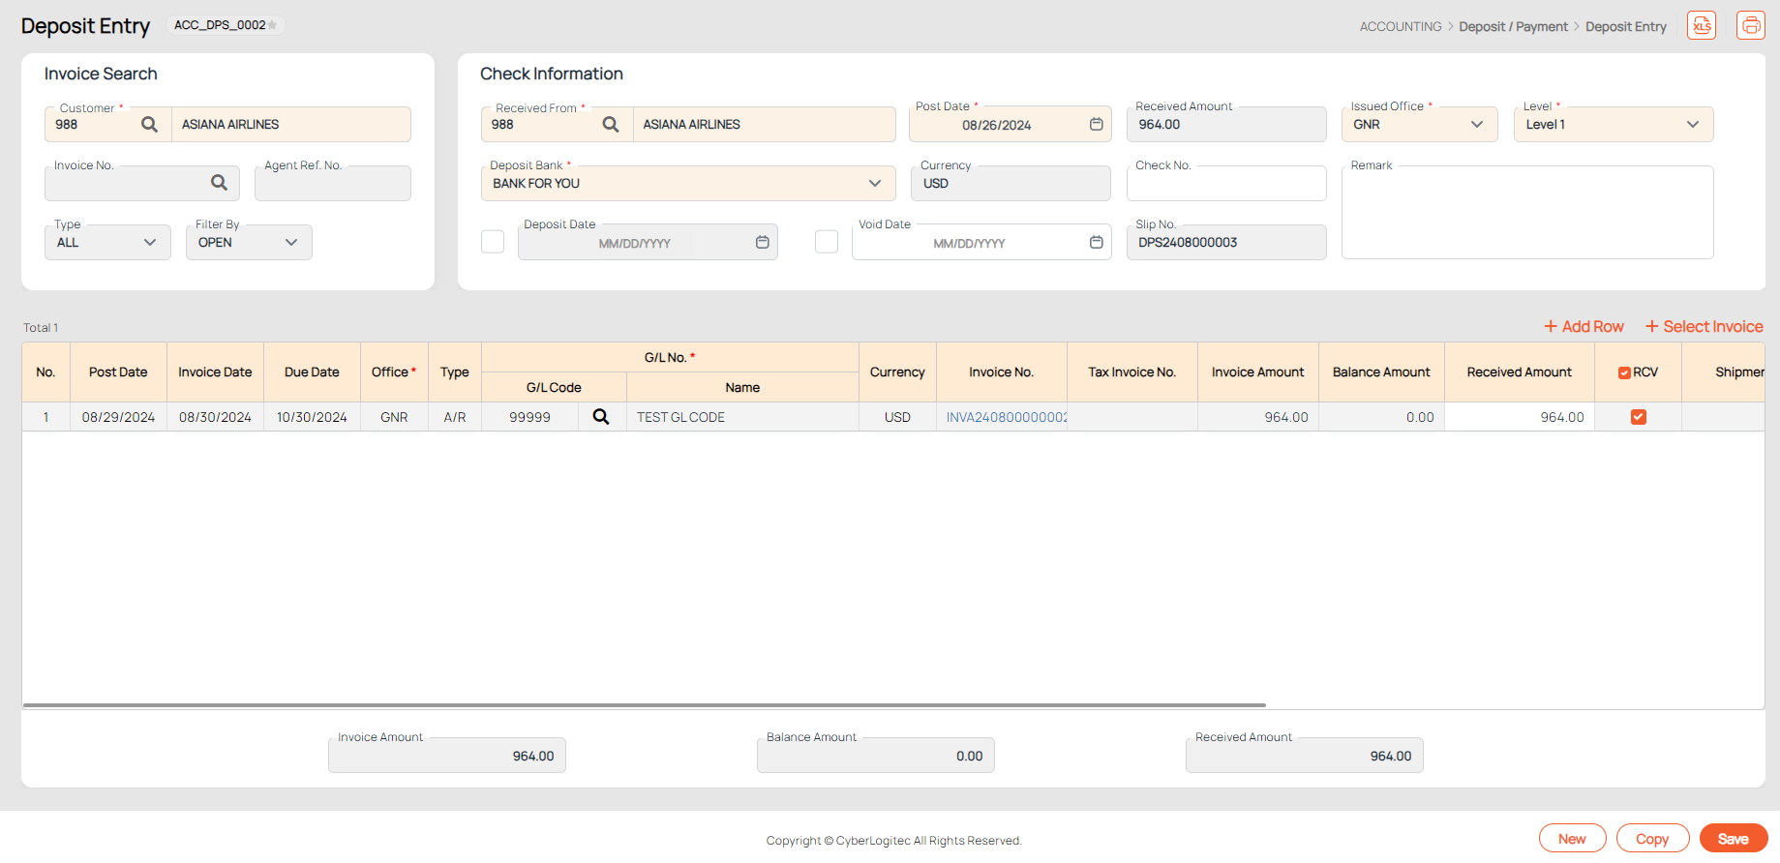Click the Invoice No. search icon
The image size is (1780, 863).
pos(220,183)
